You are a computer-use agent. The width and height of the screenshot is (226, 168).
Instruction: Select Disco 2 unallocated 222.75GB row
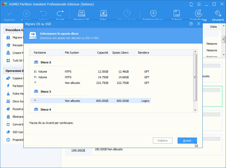coord(90,83)
